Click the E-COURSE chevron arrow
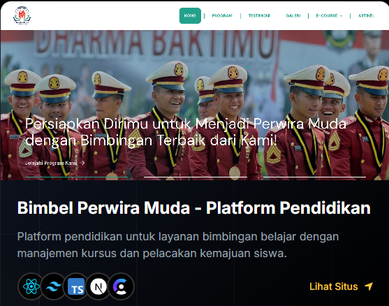Viewport: 389px width, 306px height. 341,16
